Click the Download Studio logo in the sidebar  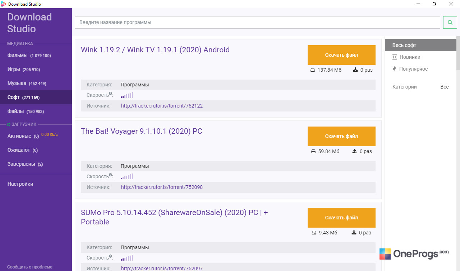[x=29, y=23]
